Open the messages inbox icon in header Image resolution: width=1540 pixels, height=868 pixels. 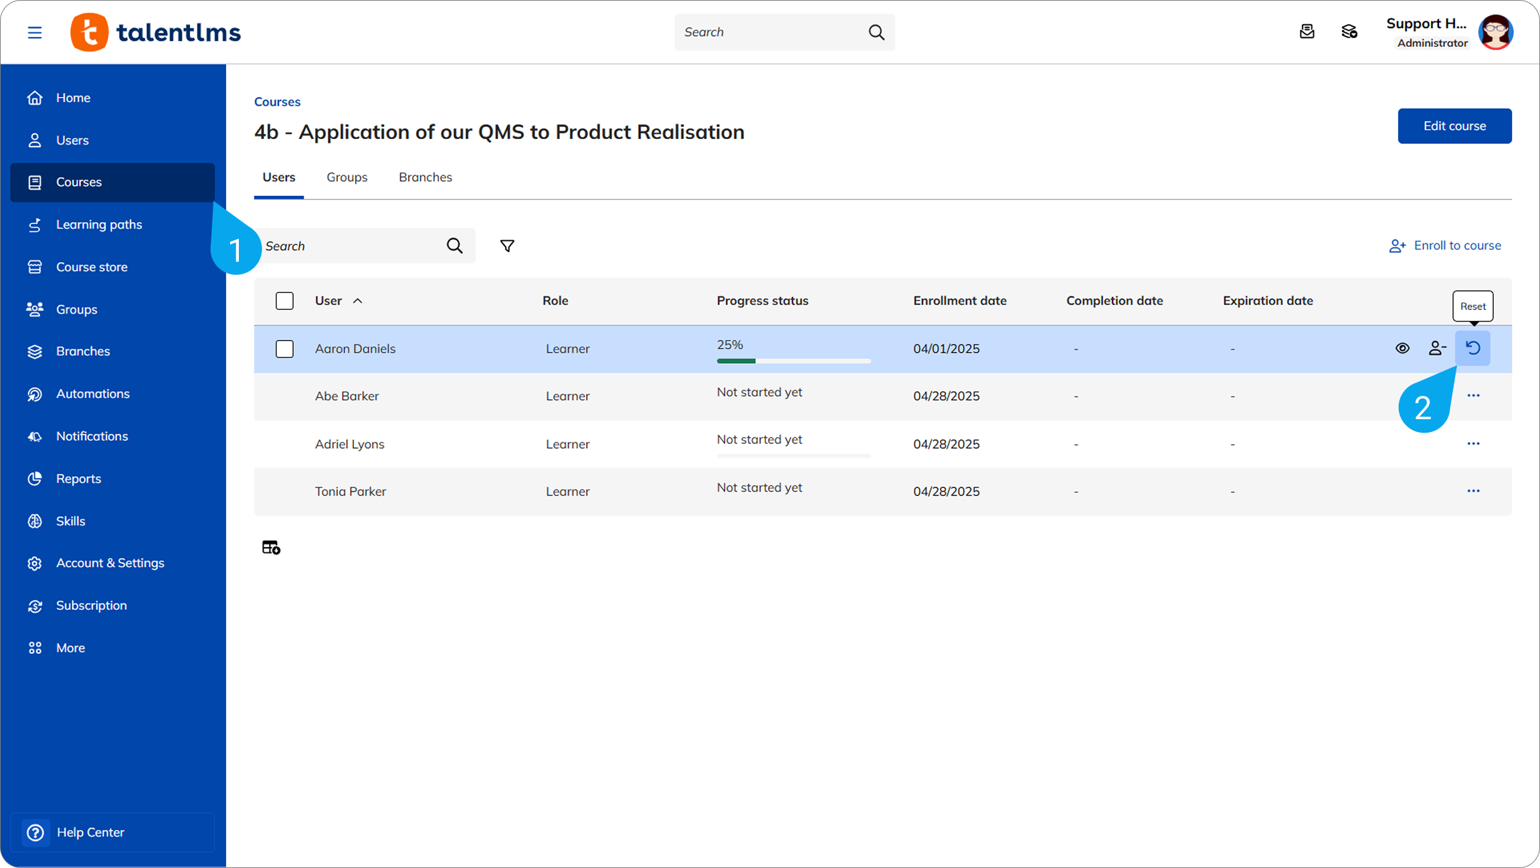pyautogui.click(x=1307, y=31)
